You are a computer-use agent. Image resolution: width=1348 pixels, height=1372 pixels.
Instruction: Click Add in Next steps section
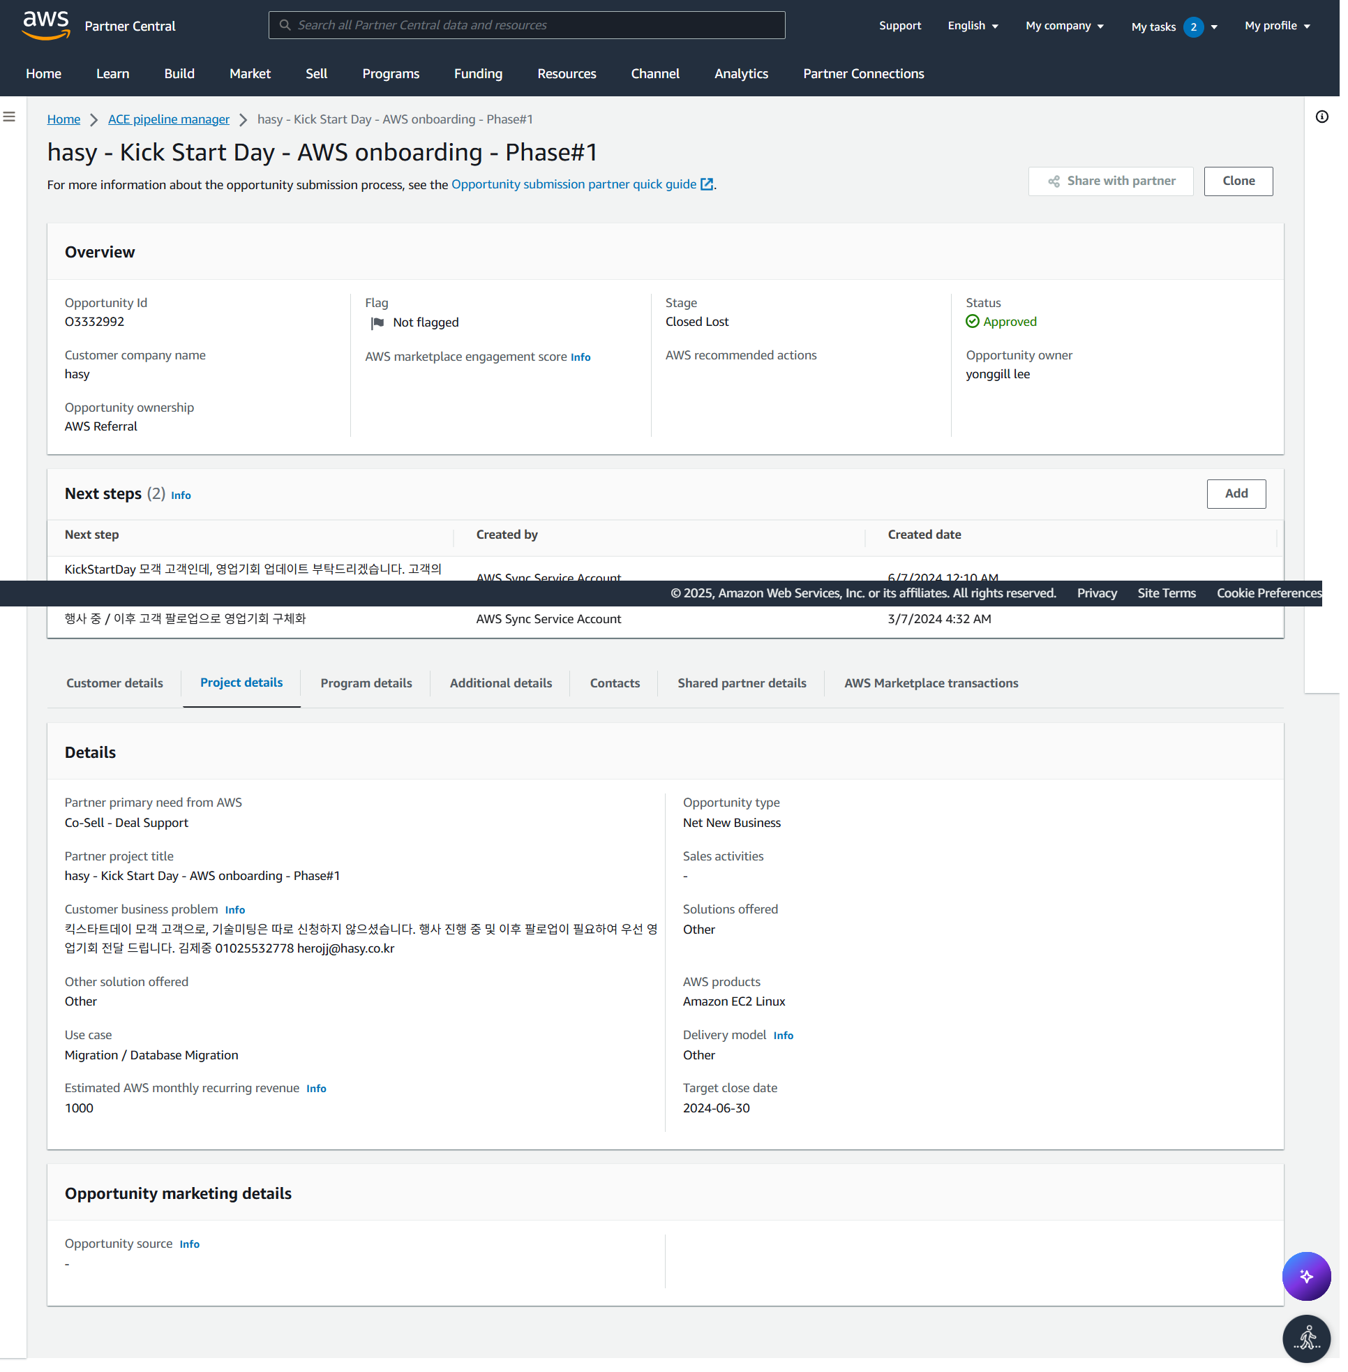(x=1236, y=493)
